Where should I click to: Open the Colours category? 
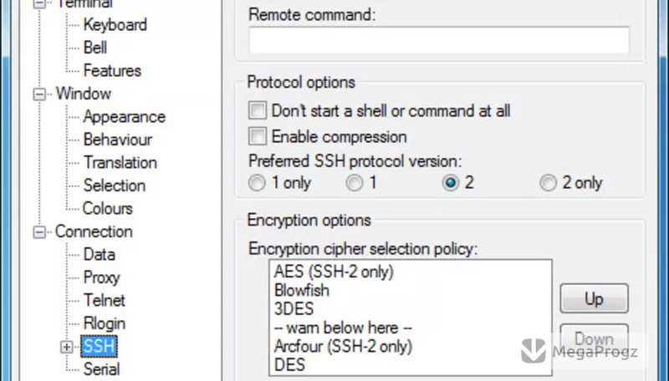(108, 208)
